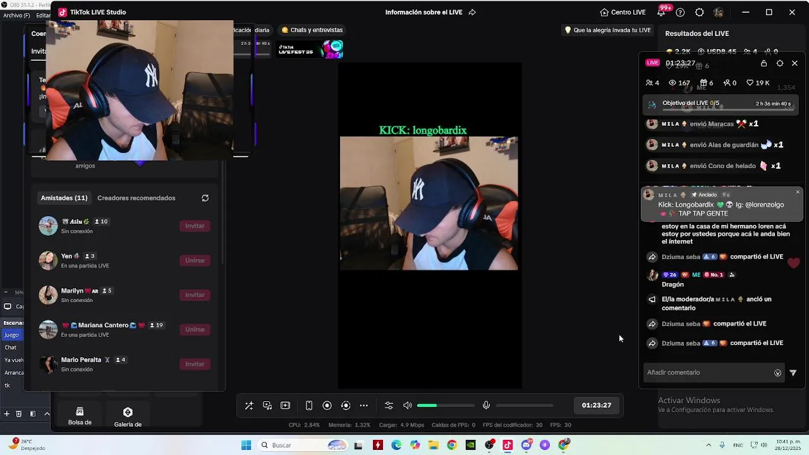Add a new scene in OBS

click(6, 414)
